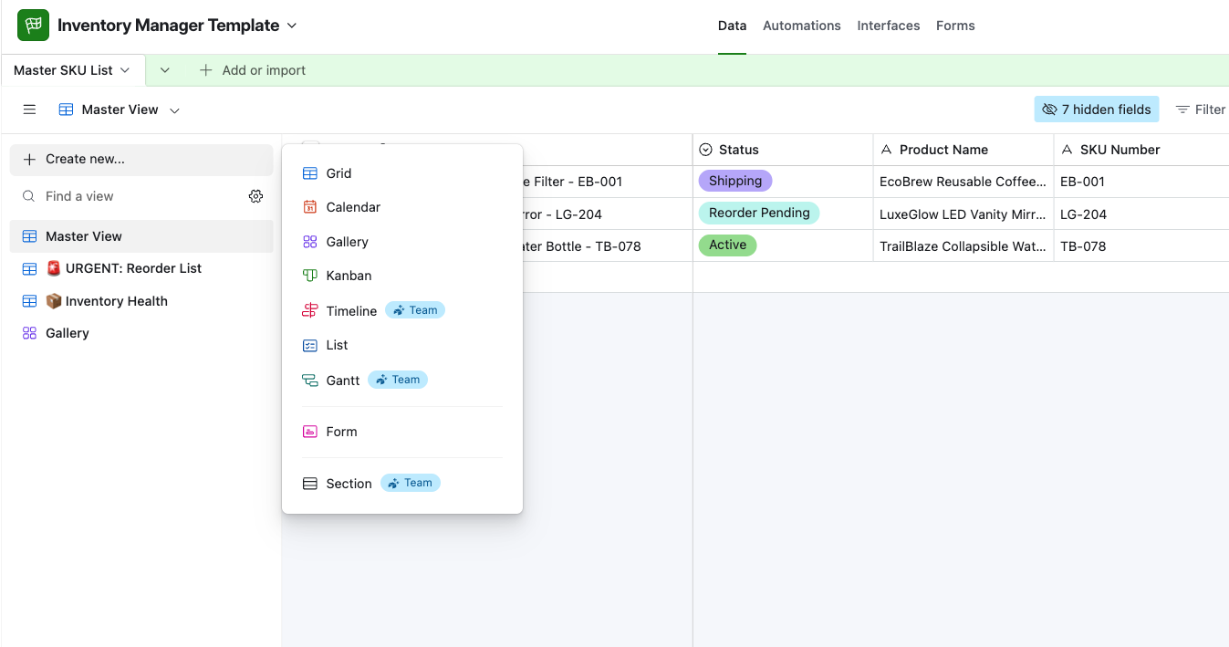Screen dimensions: 1229x647
Task: Click the Gantt view icon
Action: (310, 381)
